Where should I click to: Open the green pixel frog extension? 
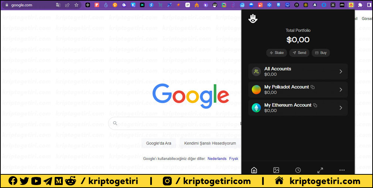tap(224, 5)
